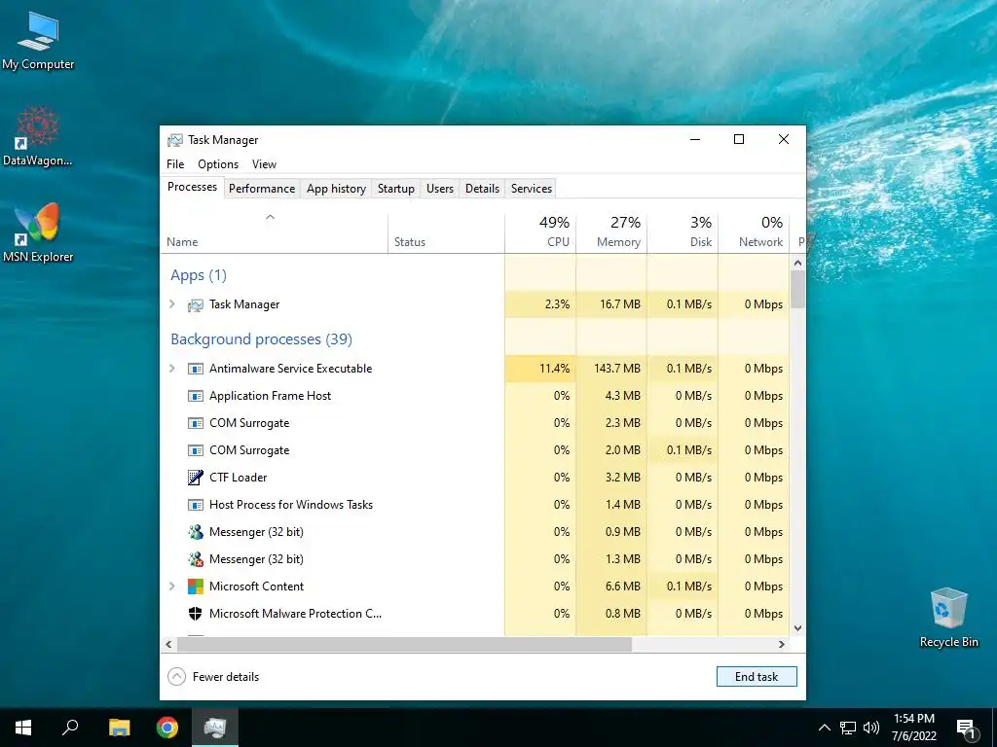Click the Background processes (39) heading
The height and width of the screenshot is (747, 997).
click(x=261, y=339)
